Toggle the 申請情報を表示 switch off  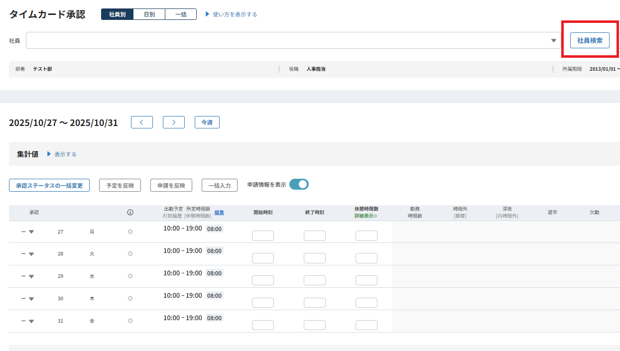[299, 185]
